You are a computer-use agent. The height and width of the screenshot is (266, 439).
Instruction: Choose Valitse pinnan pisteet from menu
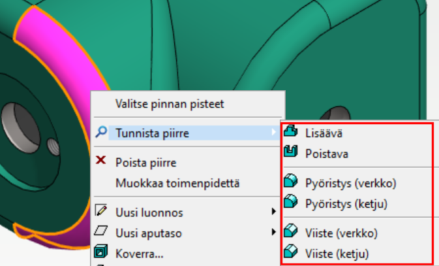tap(170, 103)
